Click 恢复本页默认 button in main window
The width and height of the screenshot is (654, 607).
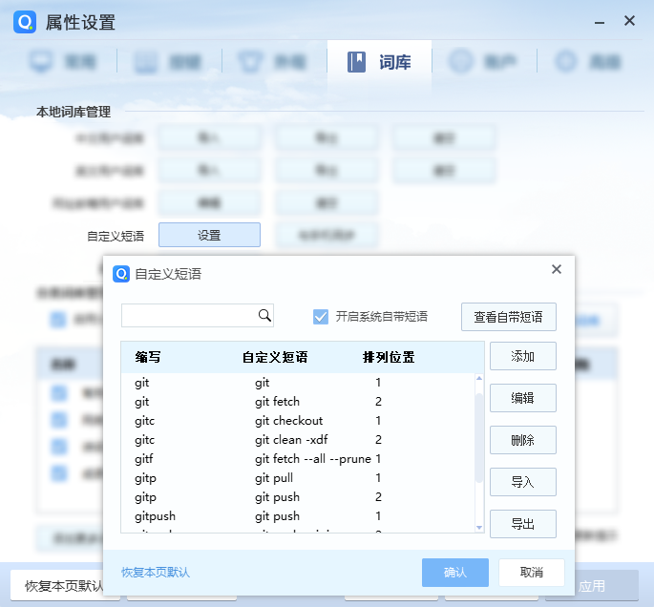tap(56, 586)
